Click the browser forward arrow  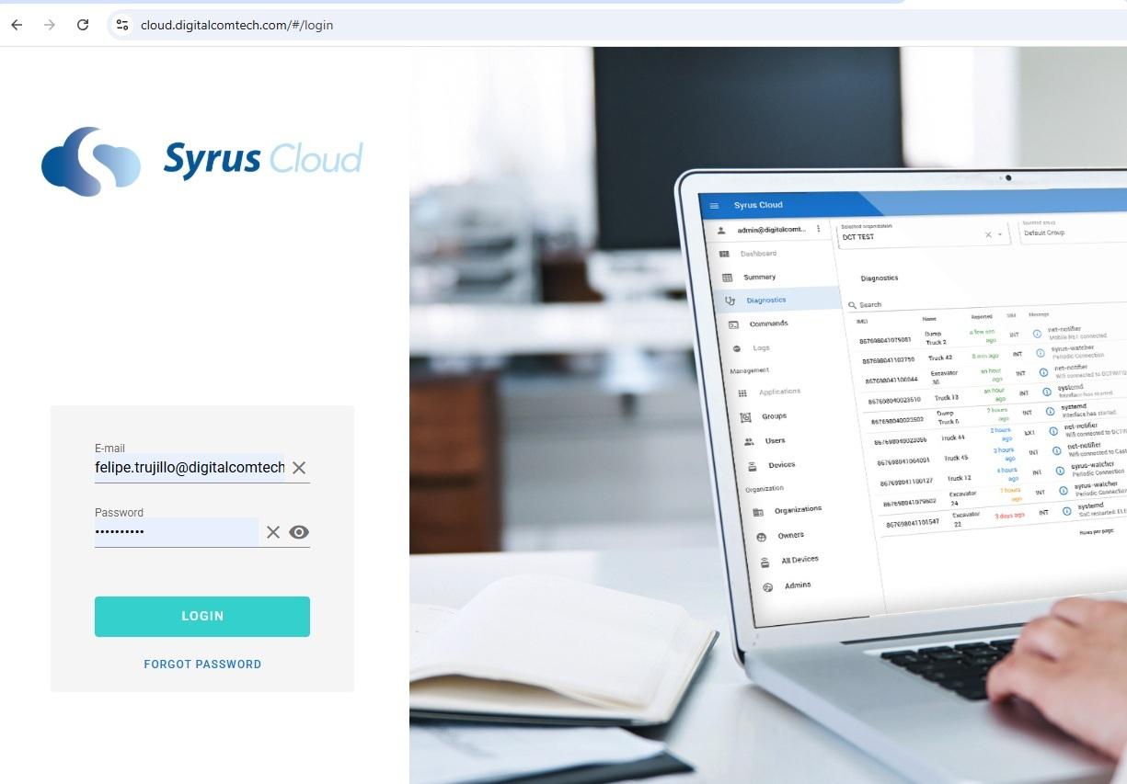(50, 25)
